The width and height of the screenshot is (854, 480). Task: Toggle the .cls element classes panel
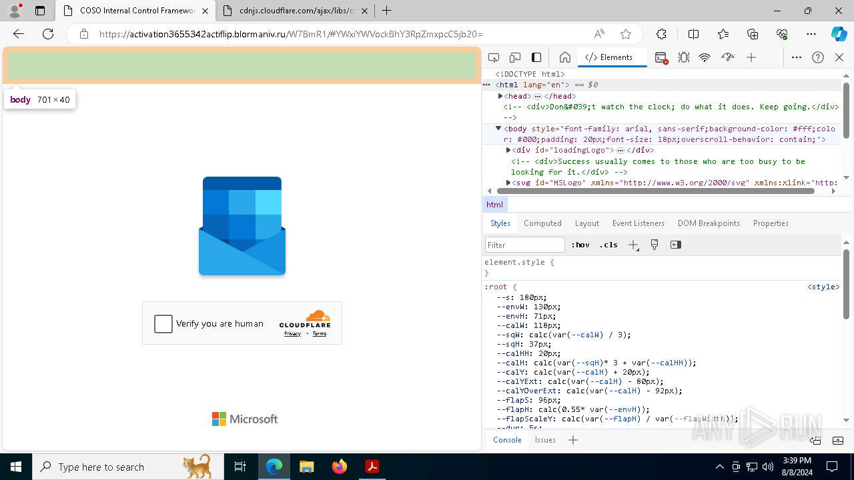(608, 245)
